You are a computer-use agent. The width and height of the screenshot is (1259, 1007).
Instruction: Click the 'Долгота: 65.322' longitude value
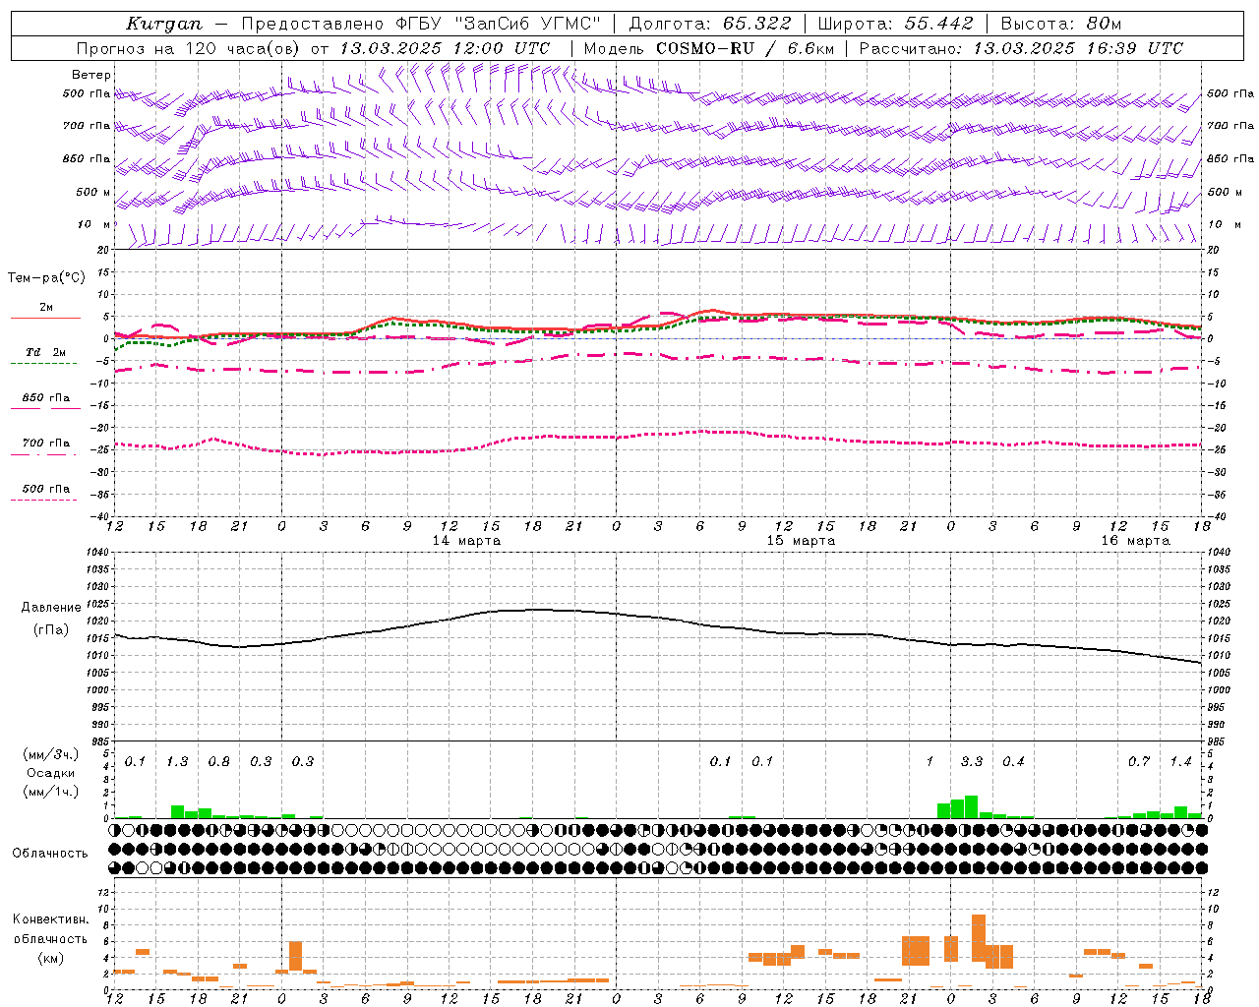click(710, 24)
